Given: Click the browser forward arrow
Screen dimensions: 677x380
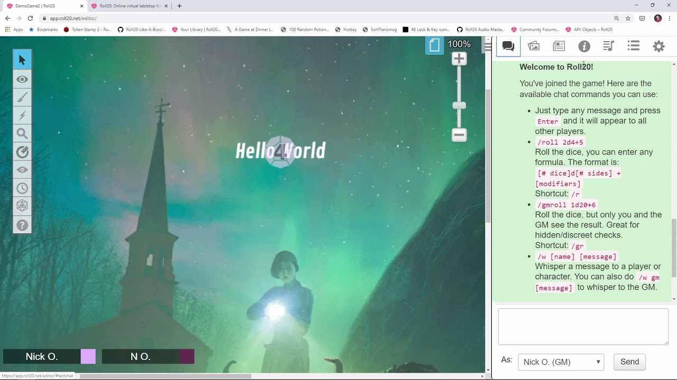Looking at the screenshot, I should (x=19, y=18).
